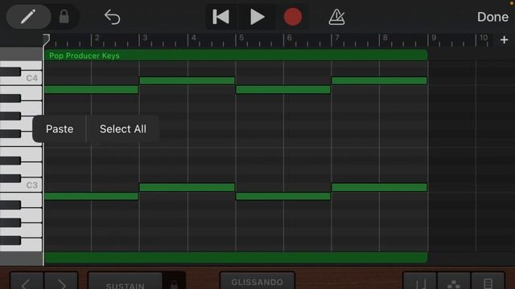Tap the Glissando mode button
515x289 pixels.
257,281
